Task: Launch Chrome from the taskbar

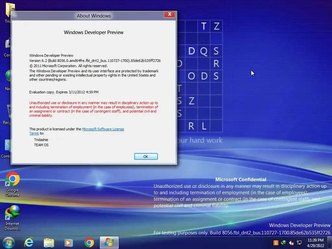Action: [89, 243]
